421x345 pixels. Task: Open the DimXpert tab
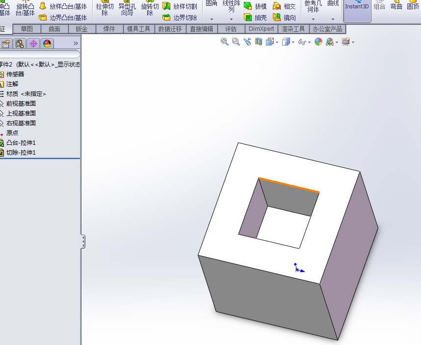[262, 29]
